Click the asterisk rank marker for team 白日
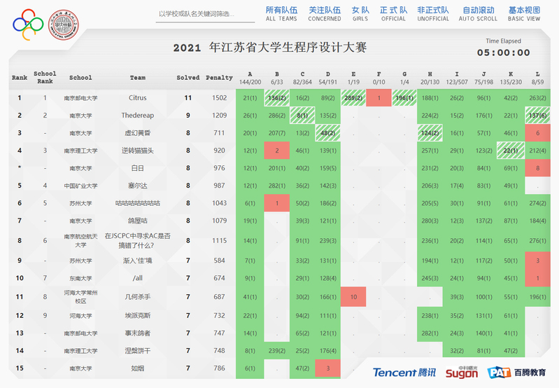Viewport: 559px width, 388px height. (19, 168)
